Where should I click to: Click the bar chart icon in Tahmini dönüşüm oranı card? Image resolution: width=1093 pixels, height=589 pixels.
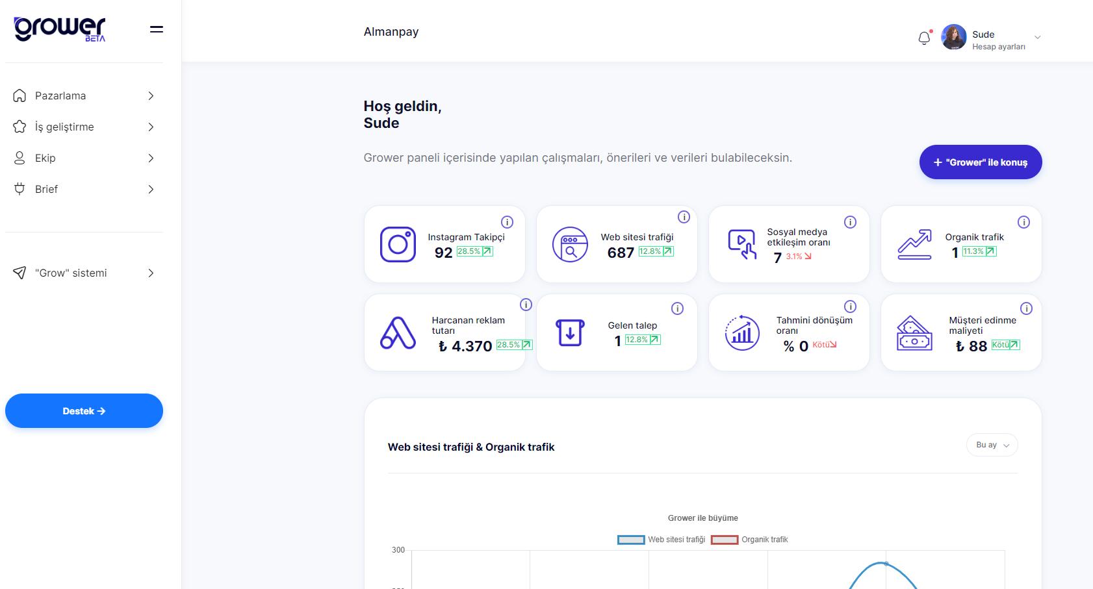click(742, 332)
